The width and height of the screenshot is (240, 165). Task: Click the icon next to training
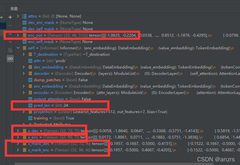30,118
